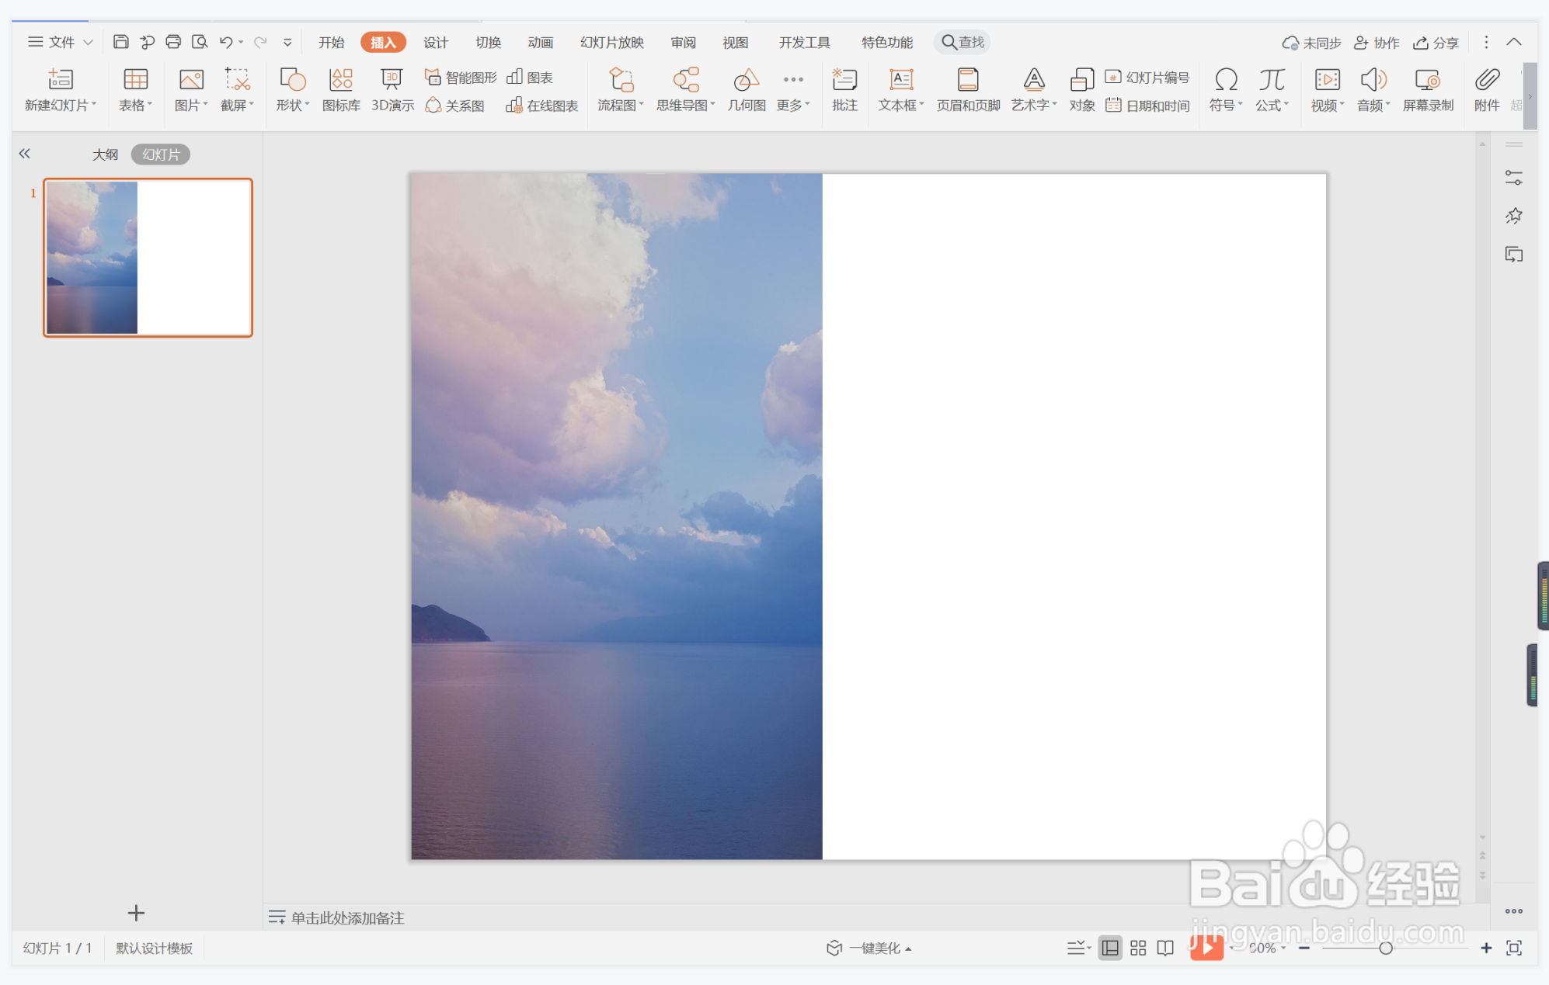This screenshot has height=985, width=1549.
Task: Click the screen recording (屏幕录制) icon
Action: pyautogui.click(x=1427, y=80)
